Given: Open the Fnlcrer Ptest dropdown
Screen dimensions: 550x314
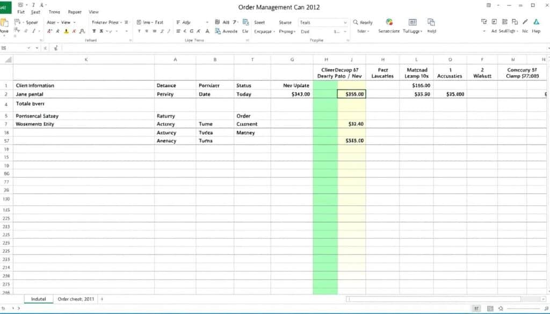Looking at the screenshot, I should tap(107, 22).
